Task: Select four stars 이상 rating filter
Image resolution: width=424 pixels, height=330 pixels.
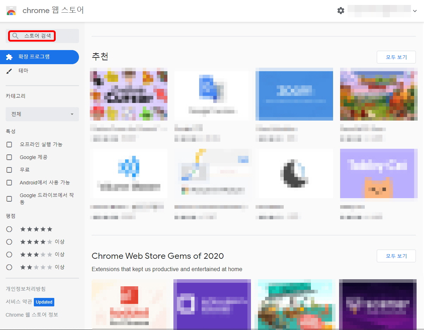Action: (x=9, y=242)
